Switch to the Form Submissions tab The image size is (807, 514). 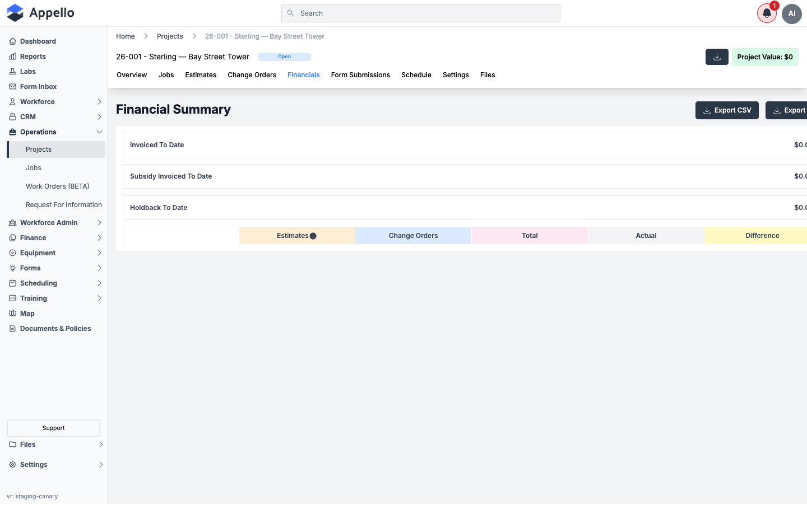360,75
